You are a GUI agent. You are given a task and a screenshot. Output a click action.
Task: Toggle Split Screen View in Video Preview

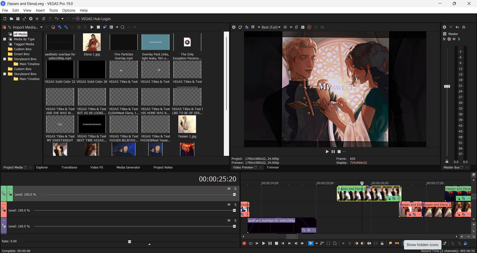(x=253, y=27)
